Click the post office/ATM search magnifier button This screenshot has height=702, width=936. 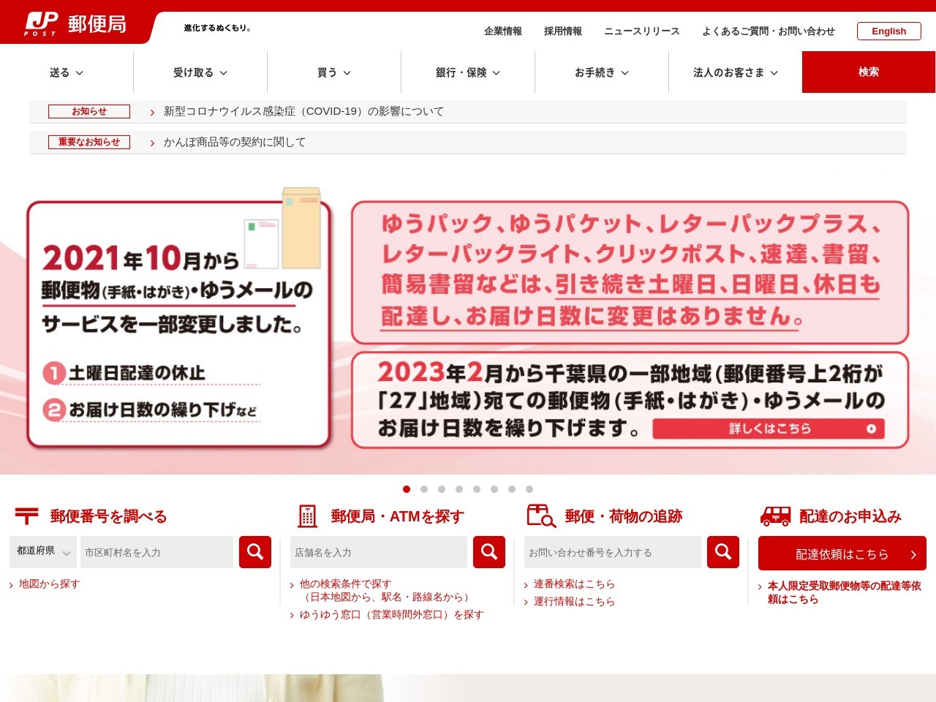pyautogui.click(x=489, y=552)
